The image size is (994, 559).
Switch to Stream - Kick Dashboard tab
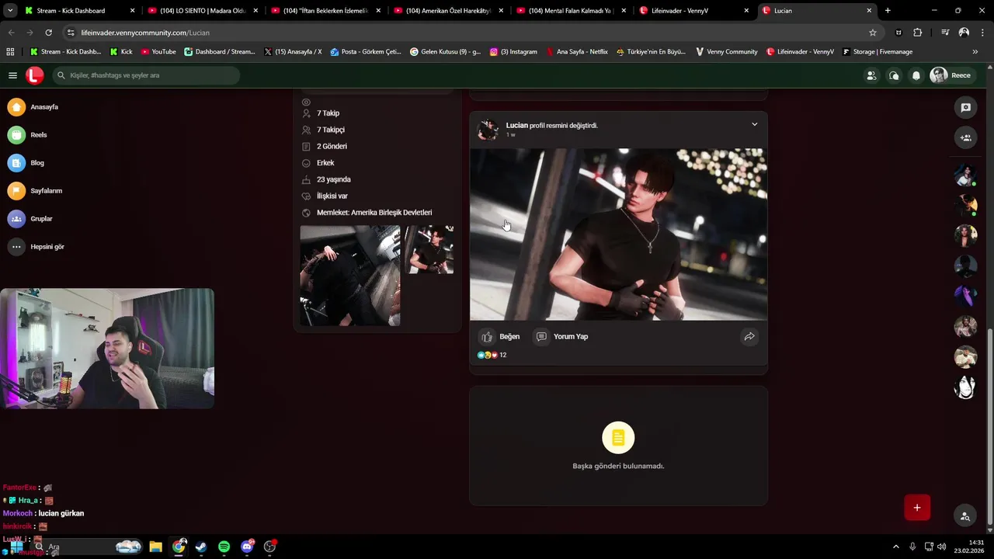(x=79, y=11)
